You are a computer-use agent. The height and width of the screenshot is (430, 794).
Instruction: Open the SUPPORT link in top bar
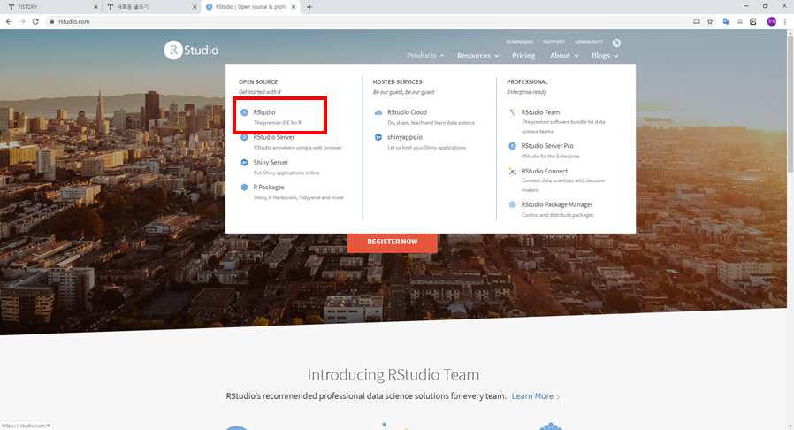pos(554,42)
